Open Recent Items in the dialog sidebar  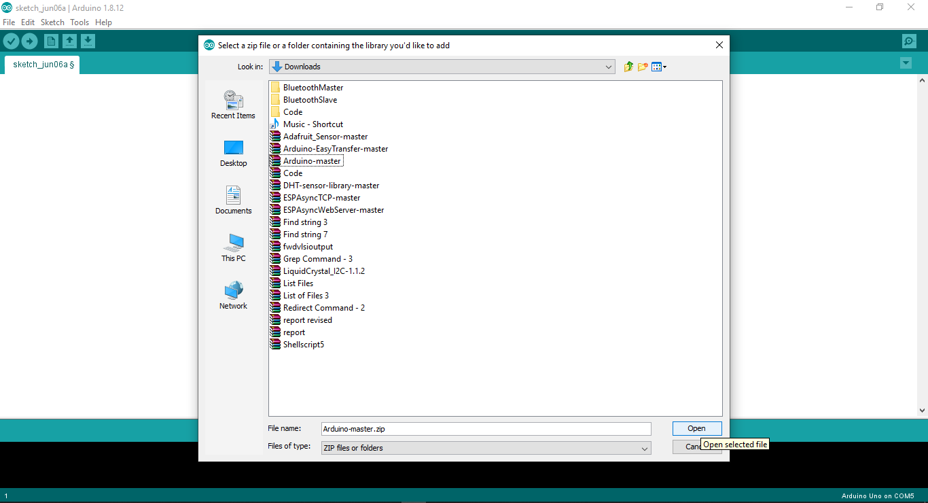click(233, 105)
